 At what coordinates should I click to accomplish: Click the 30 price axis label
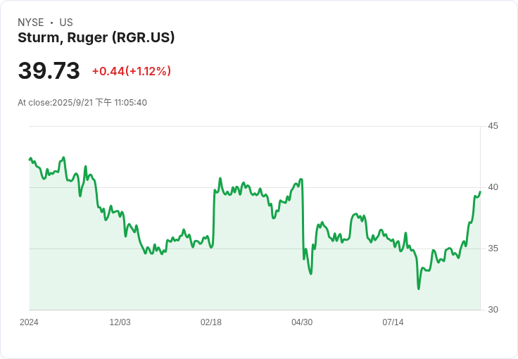[493, 310]
